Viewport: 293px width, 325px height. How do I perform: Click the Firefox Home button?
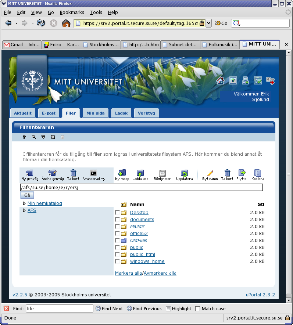[x=66, y=23]
